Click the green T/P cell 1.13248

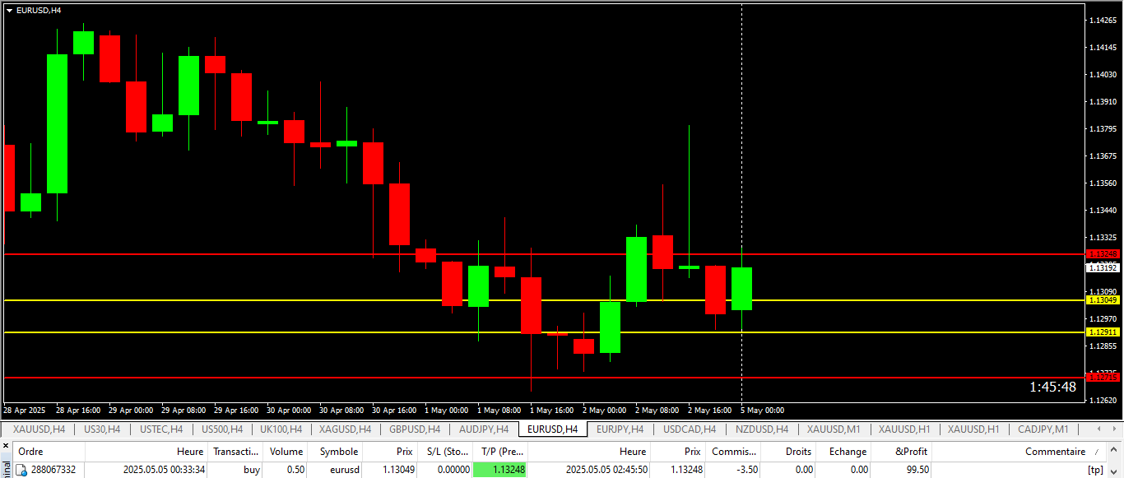(x=500, y=470)
